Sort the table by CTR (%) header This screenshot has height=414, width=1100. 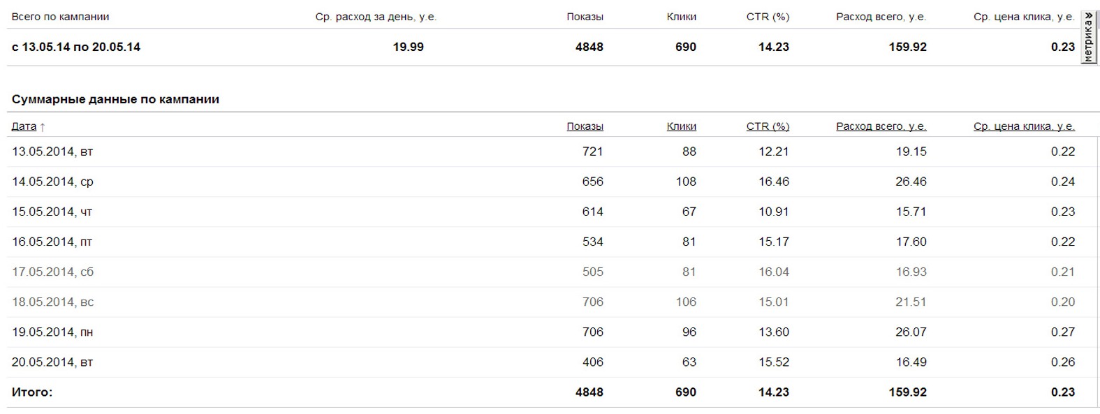click(x=767, y=126)
